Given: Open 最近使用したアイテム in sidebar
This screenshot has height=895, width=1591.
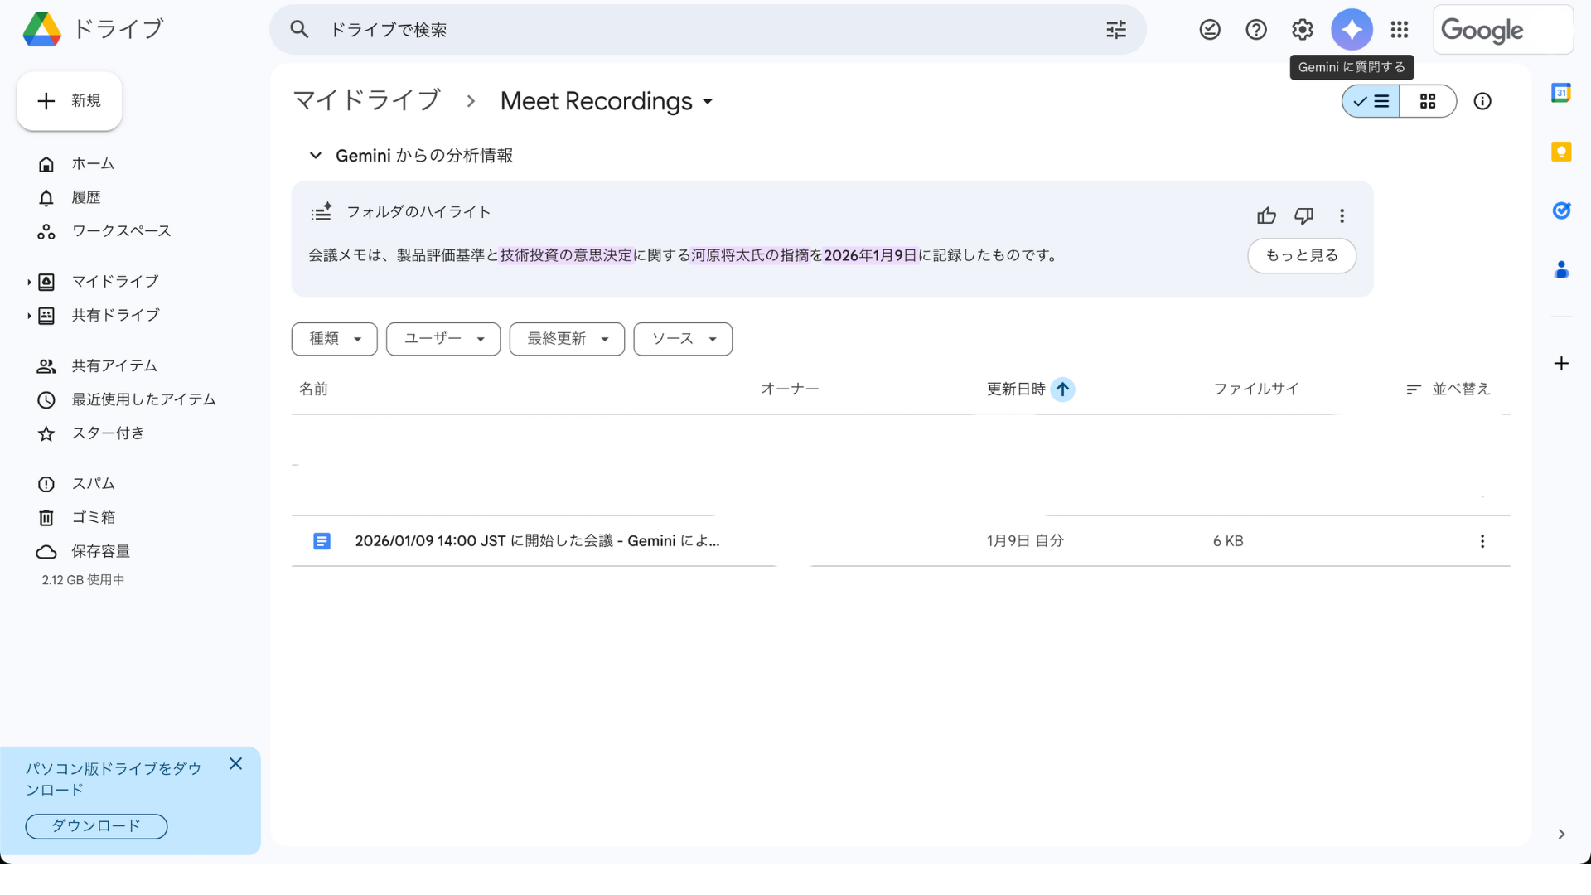Looking at the screenshot, I should coord(143,399).
